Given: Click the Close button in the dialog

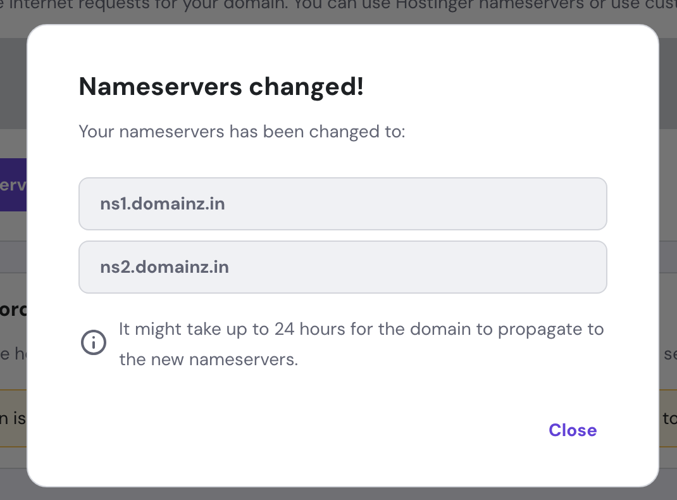Looking at the screenshot, I should [x=572, y=430].
